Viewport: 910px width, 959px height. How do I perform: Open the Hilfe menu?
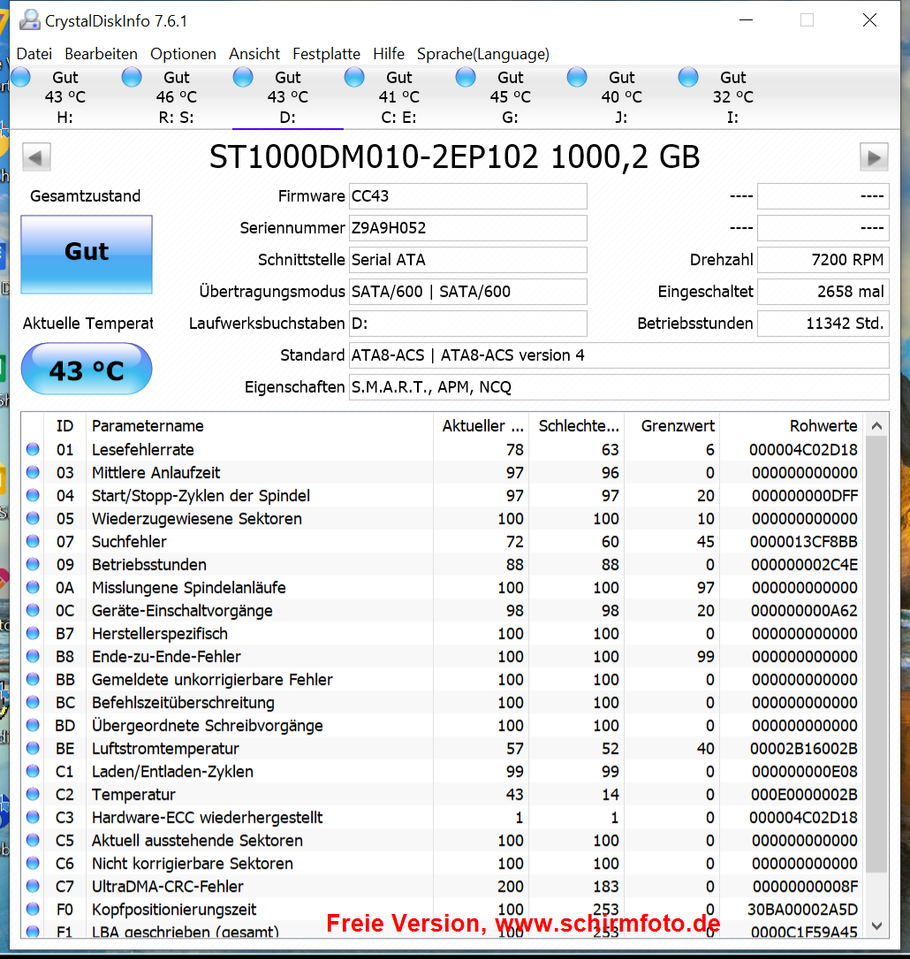click(389, 54)
